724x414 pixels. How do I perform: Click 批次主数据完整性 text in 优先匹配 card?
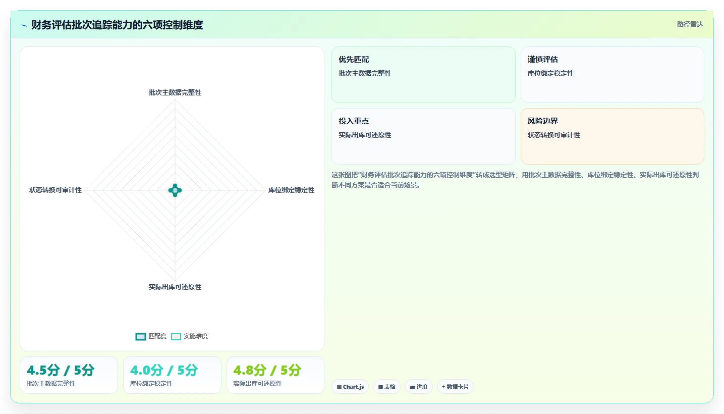365,73
